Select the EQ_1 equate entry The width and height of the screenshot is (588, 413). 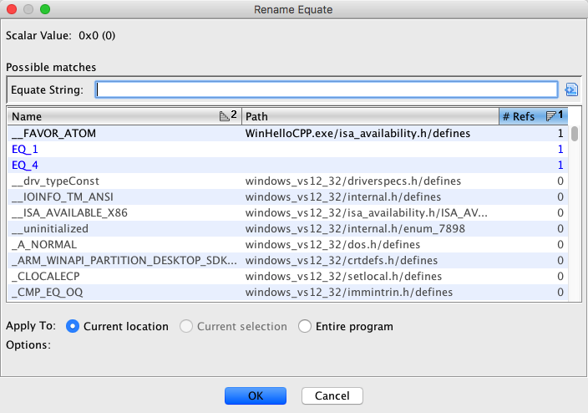point(125,149)
